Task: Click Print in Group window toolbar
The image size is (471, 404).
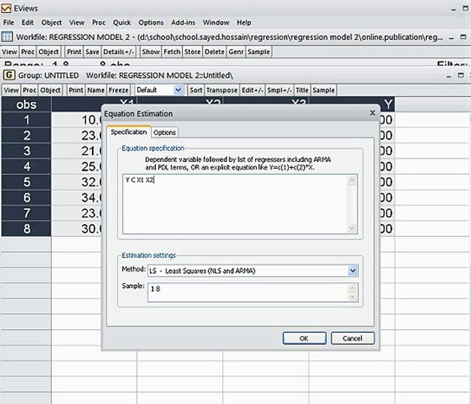Action: point(76,90)
